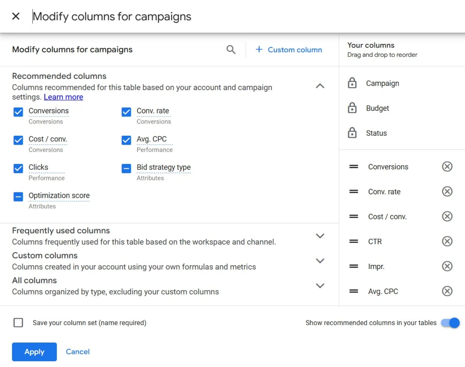Remove Conversions from Your columns
The height and width of the screenshot is (367, 465).
click(x=447, y=167)
